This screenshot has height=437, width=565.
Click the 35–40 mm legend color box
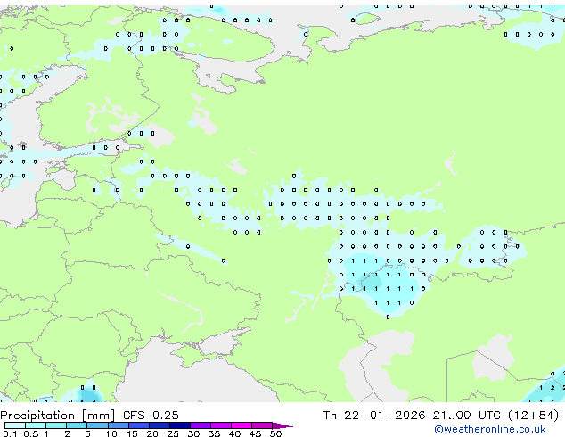click(x=221, y=425)
